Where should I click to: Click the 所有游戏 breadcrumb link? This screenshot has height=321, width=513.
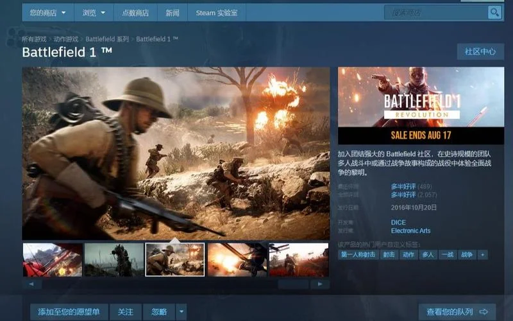(x=34, y=39)
